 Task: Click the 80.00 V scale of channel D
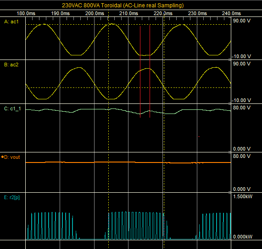[x=242, y=156]
